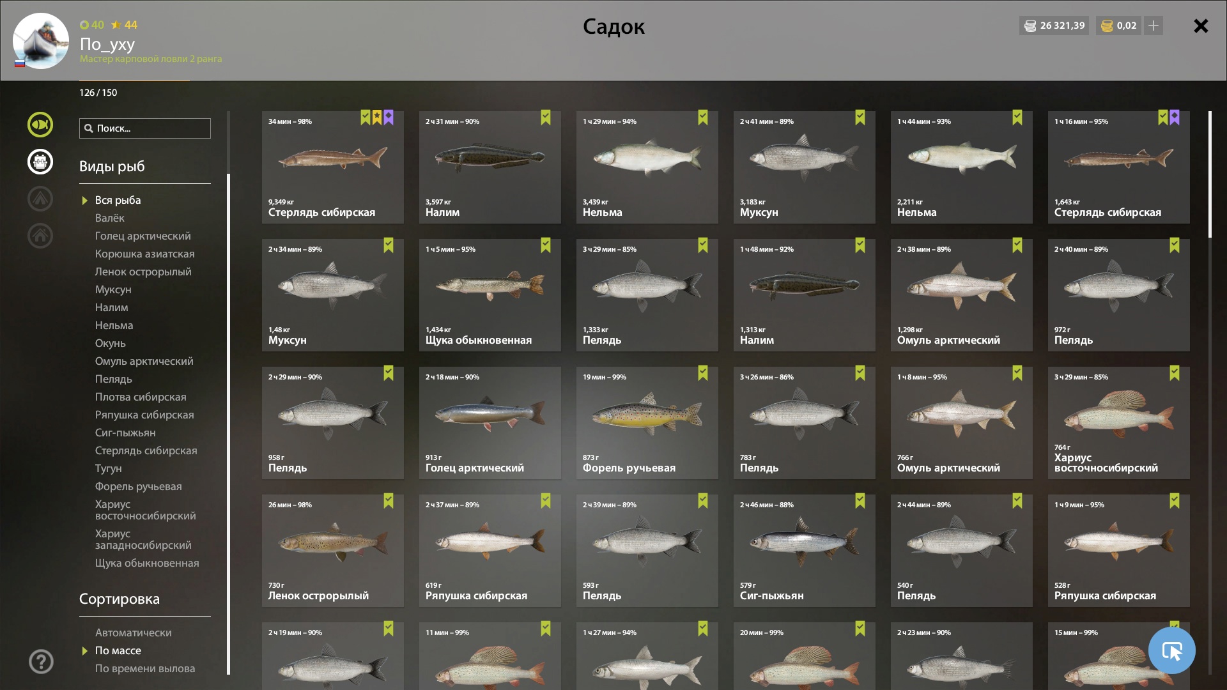Click the plus icon to add currency
Viewport: 1227px width, 690px height.
(1154, 26)
